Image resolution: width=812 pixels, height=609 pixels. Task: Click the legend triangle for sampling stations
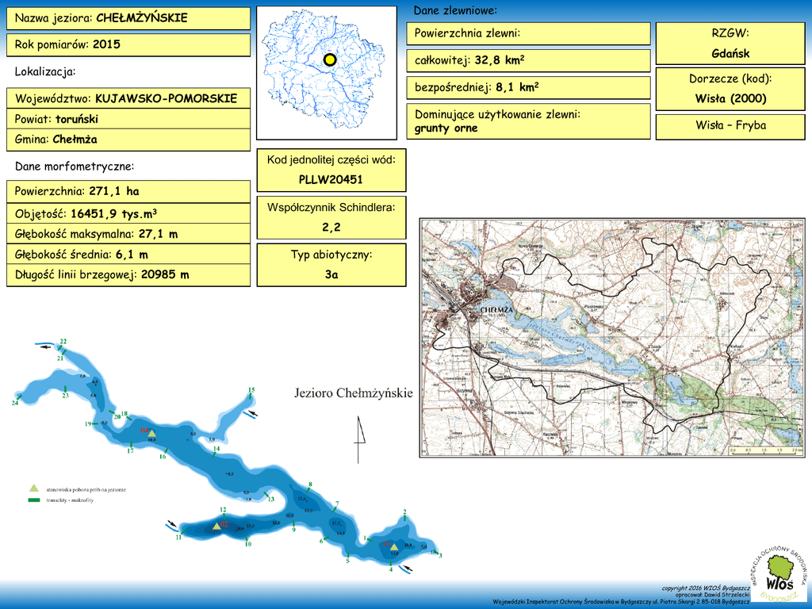point(33,488)
